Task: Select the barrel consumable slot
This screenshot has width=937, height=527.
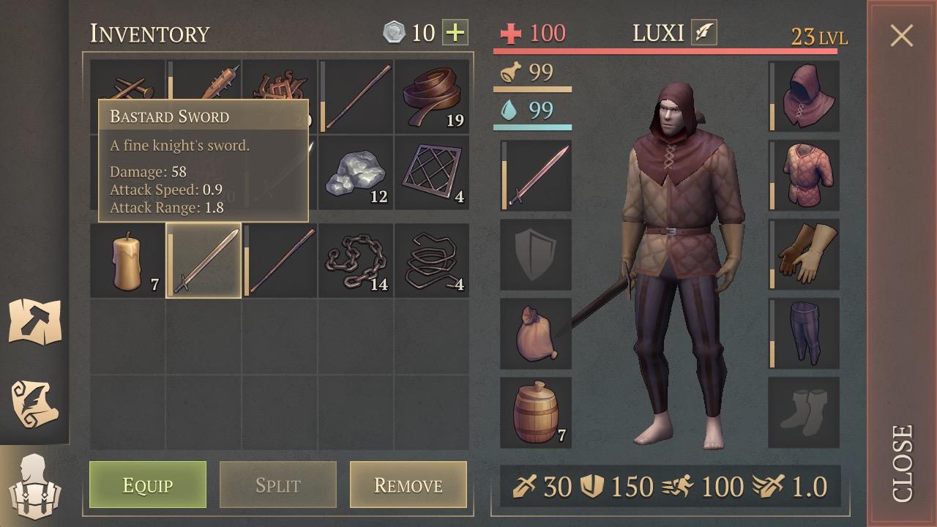Action: (536, 413)
